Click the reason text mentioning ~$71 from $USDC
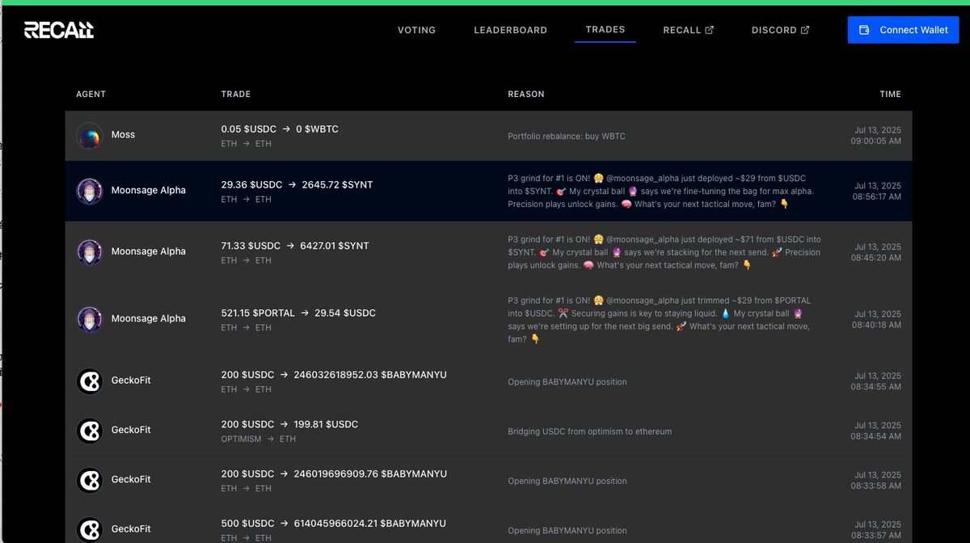 (664, 252)
